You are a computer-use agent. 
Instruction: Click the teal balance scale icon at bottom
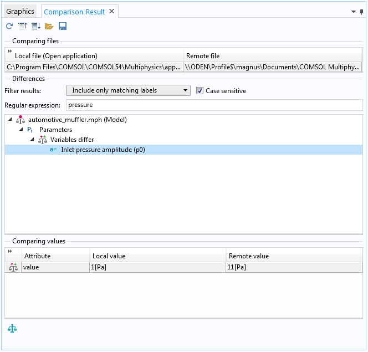12,328
